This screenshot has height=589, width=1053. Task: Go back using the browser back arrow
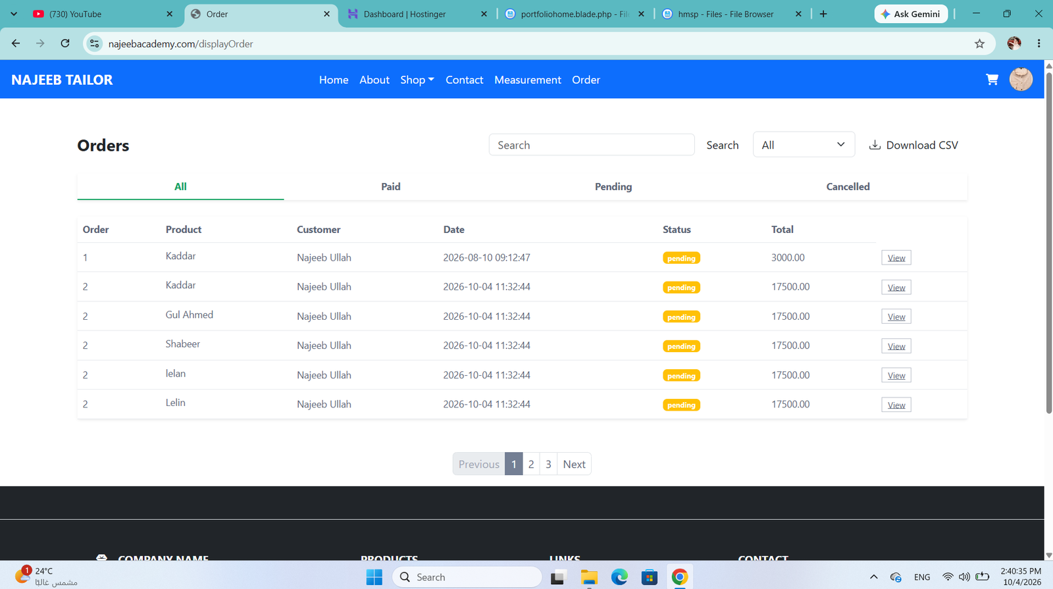16,43
